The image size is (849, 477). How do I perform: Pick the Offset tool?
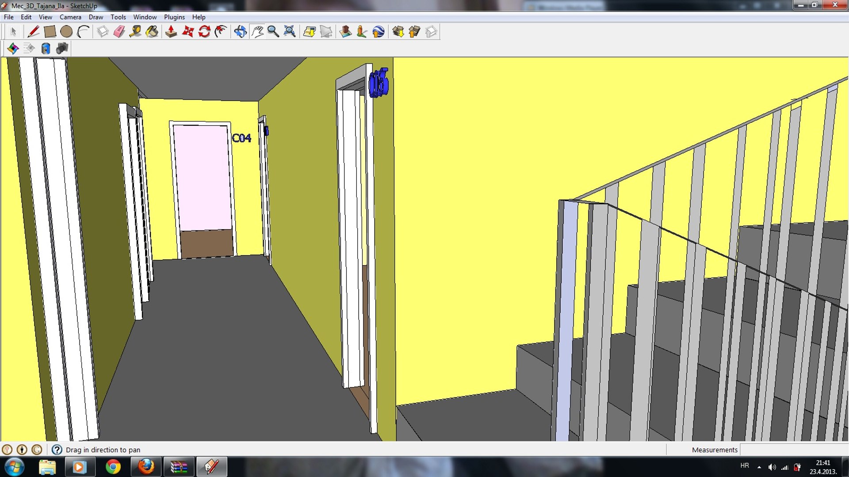click(x=221, y=32)
